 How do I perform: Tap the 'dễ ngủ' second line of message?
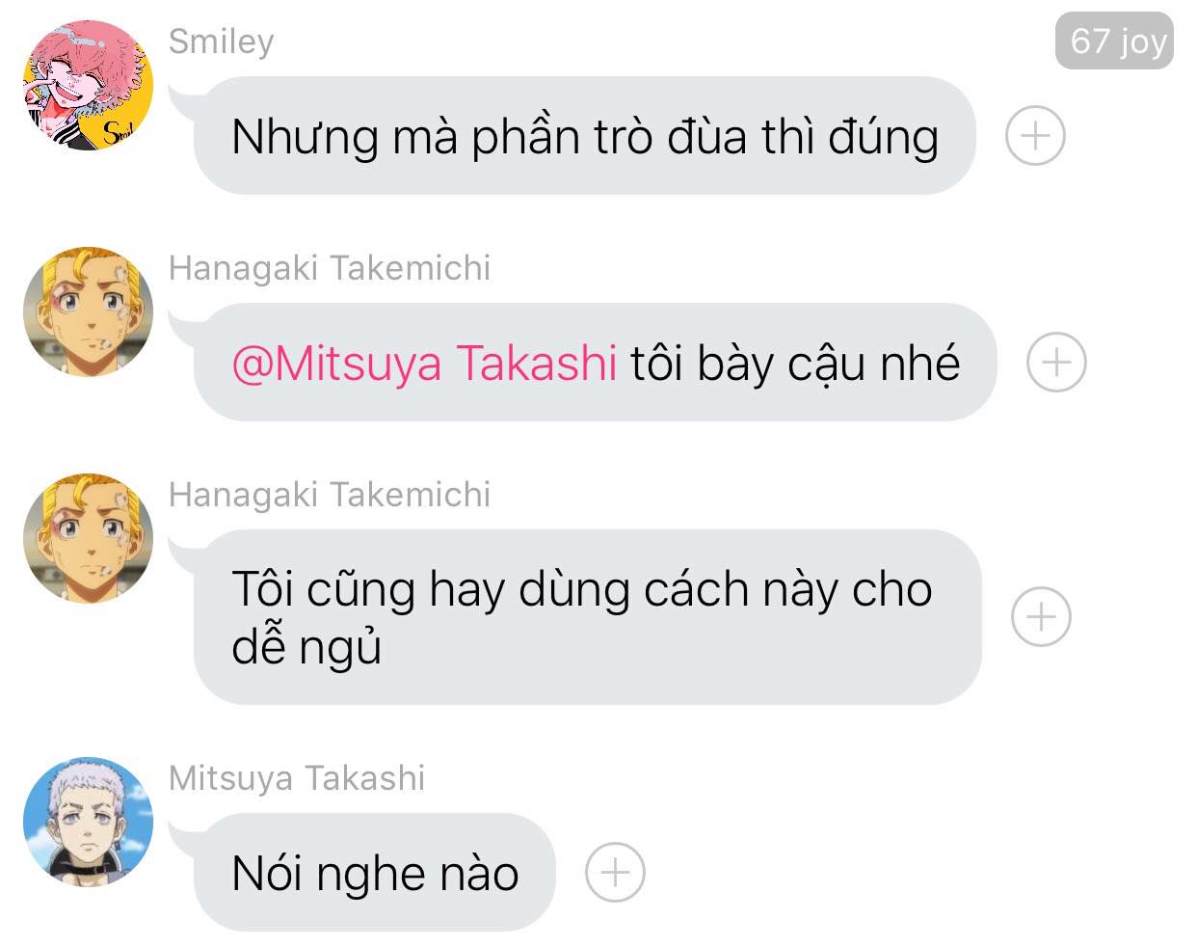pyautogui.click(x=306, y=646)
